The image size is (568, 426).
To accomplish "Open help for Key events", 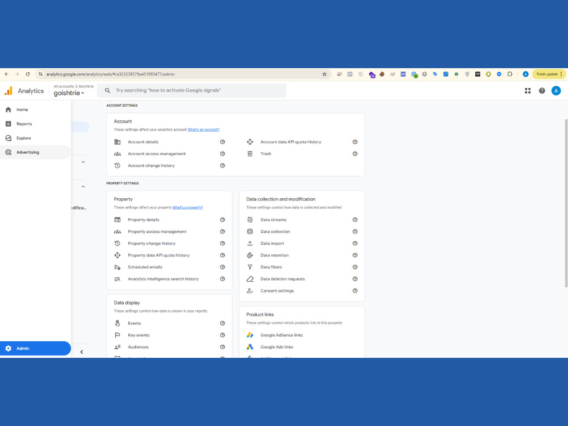I will [223, 335].
